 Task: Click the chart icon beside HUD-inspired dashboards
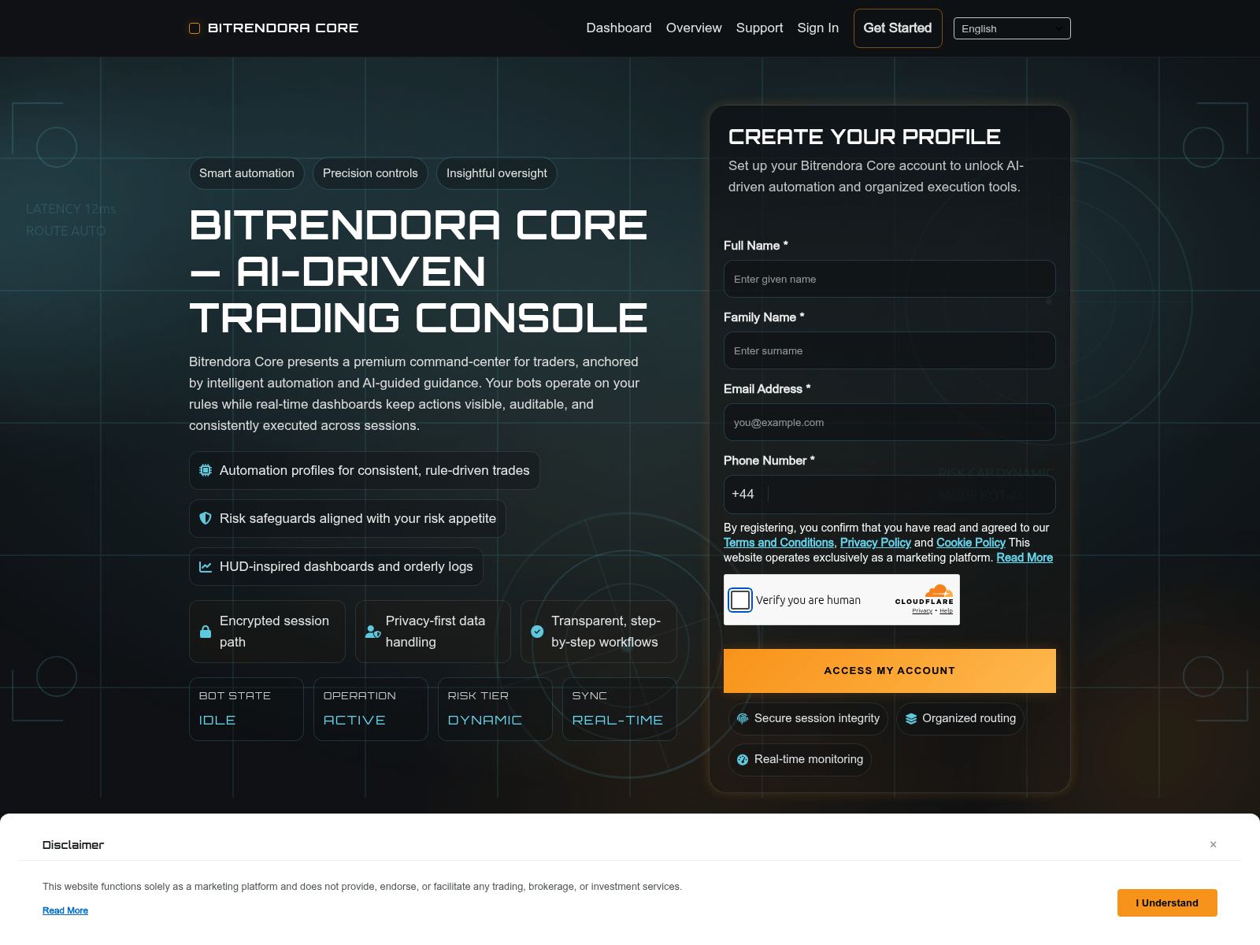206,566
